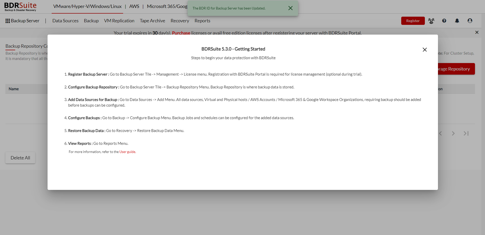The image size is (485, 235).
Task: Open the notifications bell icon
Action: pyautogui.click(x=457, y=21)
